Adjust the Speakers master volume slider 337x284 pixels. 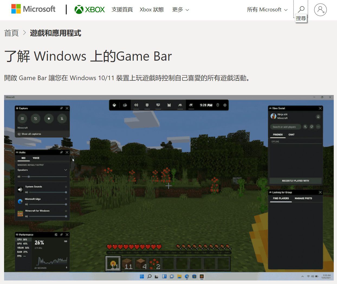point(44,177)
